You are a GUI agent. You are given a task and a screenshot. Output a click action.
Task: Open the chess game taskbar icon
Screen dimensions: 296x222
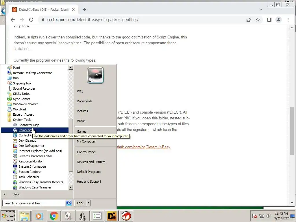(82, 216)
